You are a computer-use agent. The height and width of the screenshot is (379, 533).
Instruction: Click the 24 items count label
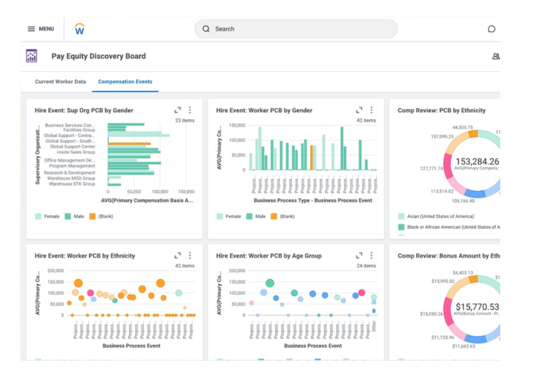point(366,265)
